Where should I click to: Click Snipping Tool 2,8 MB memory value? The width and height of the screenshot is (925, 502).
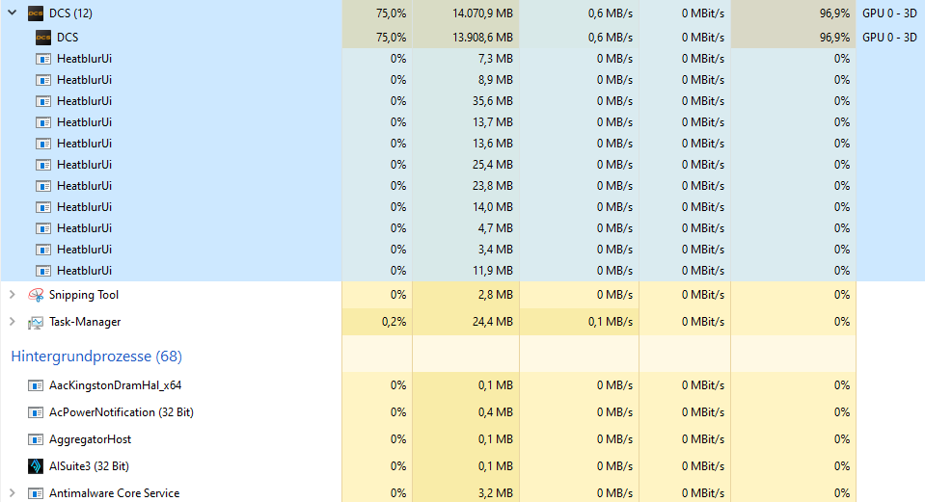point(496,295)
